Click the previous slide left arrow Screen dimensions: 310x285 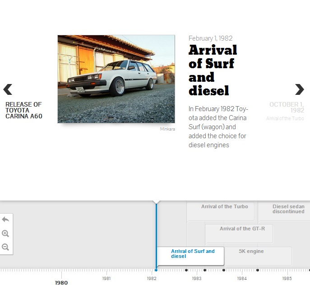pos(8,89)
